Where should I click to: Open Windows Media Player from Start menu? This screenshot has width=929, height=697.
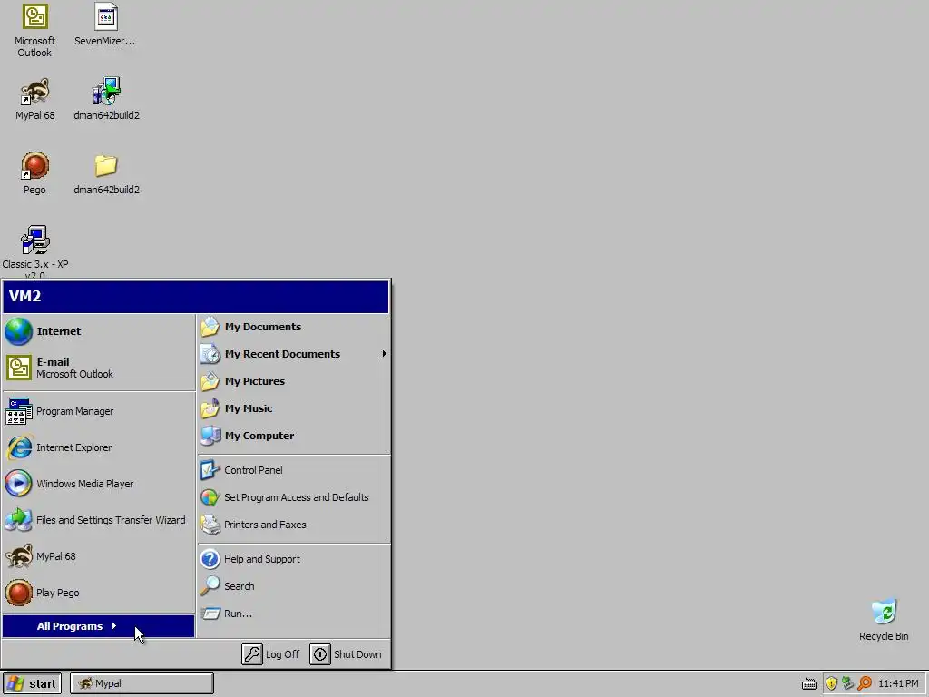(x=99, y=484)
